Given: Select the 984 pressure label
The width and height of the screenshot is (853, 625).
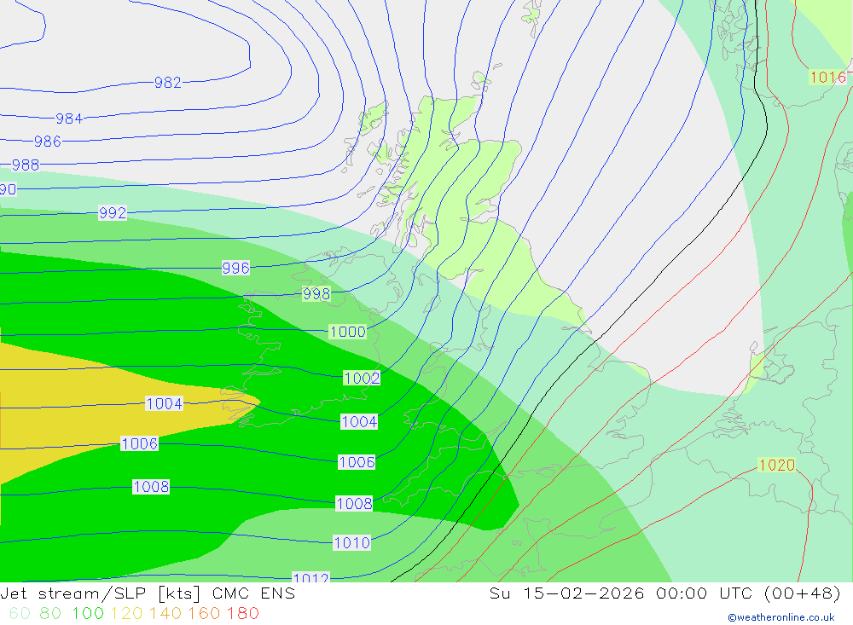Looking at the screenshot, I should pyautogui.click(x=69, y=119).
